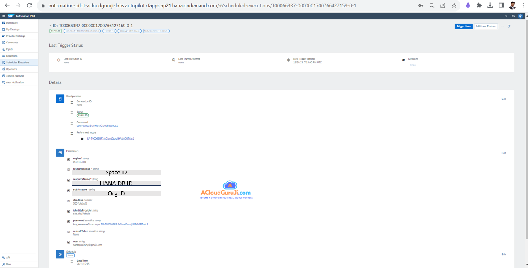Open the three-dot overflow menu in header
Screen dimensions: 528x272
click(502, 26)
